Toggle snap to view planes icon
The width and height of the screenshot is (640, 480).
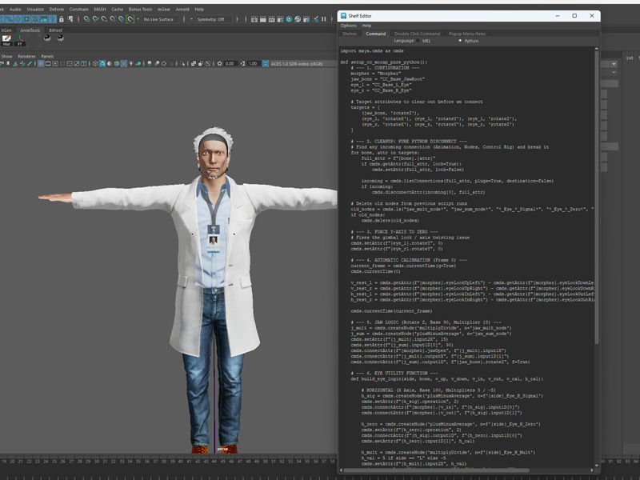tap(122, 19)
